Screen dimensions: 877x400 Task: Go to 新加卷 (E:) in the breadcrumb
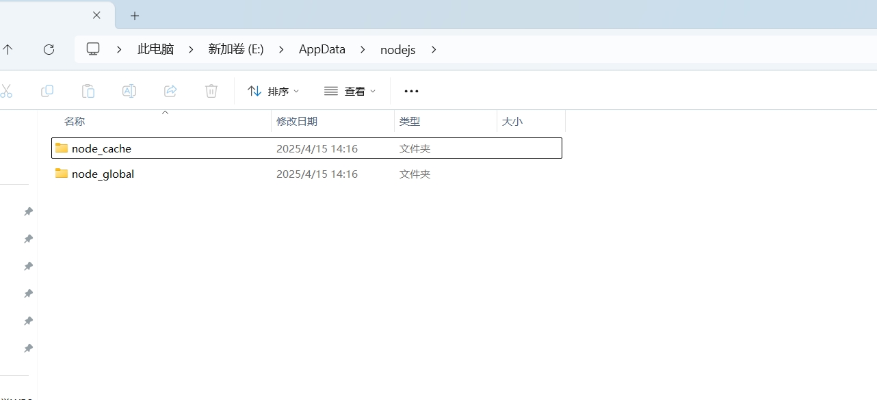coord(236,49)
